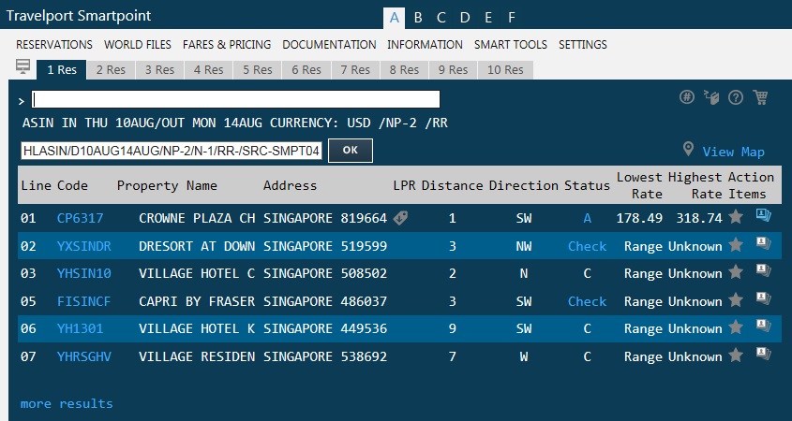Star the Capri By Fraser row

[x=736, y=300]
